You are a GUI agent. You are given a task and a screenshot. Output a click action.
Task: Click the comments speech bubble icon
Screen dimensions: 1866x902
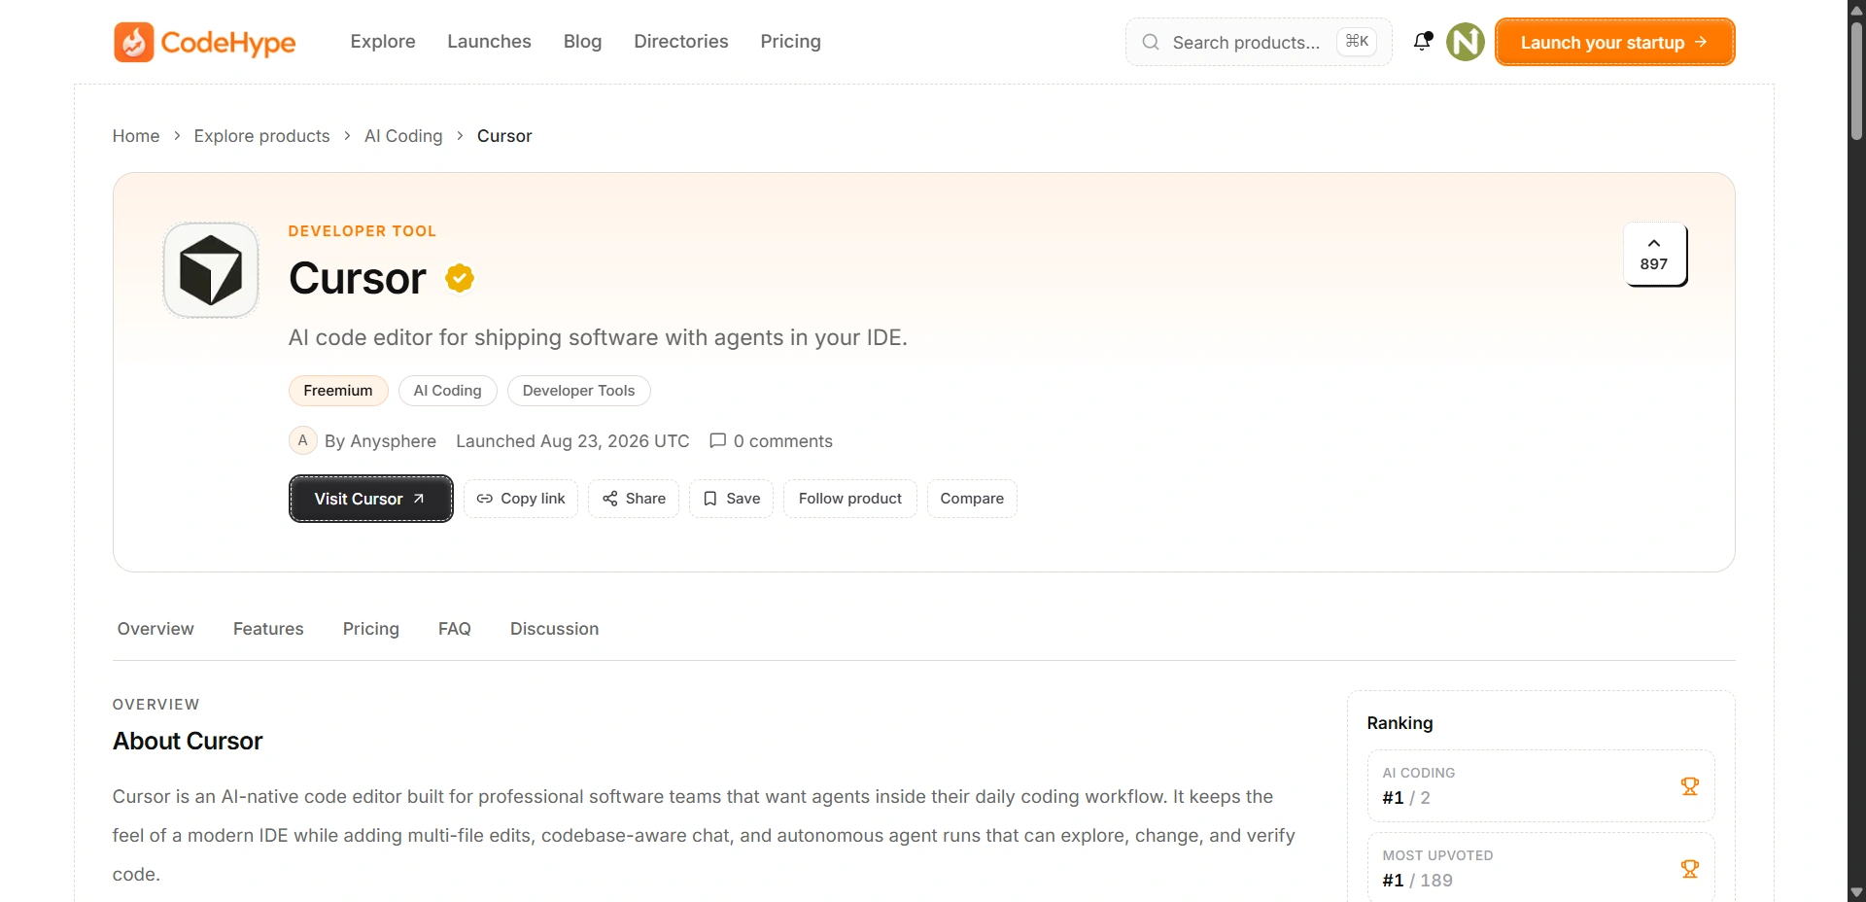point(718,440)
